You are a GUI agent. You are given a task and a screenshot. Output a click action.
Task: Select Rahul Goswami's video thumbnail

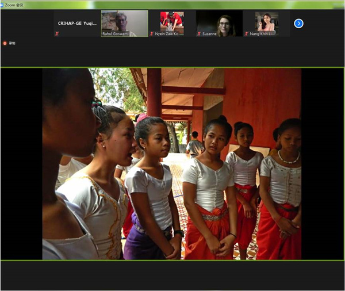(x=124, y=21)
